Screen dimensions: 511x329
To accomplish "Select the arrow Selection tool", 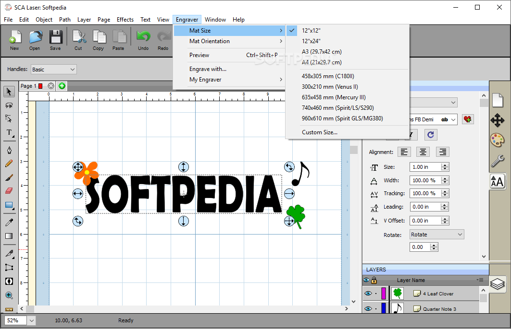I will point(9,92).
